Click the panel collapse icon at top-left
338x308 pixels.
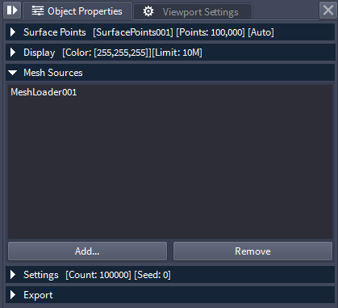[12, 11]
